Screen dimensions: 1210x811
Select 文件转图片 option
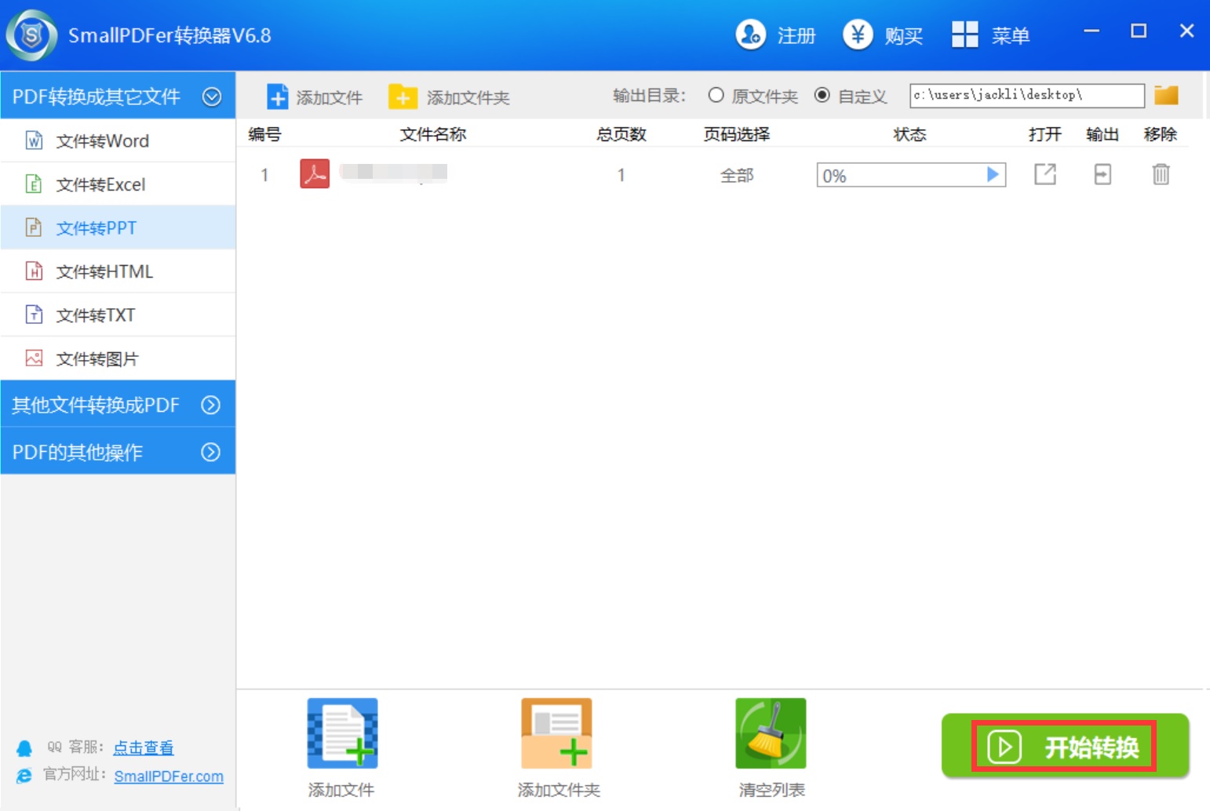[x=118, y=358]
